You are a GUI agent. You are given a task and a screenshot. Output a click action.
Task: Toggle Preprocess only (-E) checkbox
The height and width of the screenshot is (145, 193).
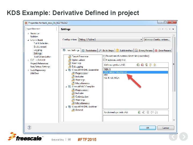coord(104,60)
